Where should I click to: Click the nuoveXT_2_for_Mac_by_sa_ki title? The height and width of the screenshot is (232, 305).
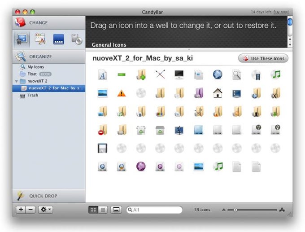(x=143, y=58)
